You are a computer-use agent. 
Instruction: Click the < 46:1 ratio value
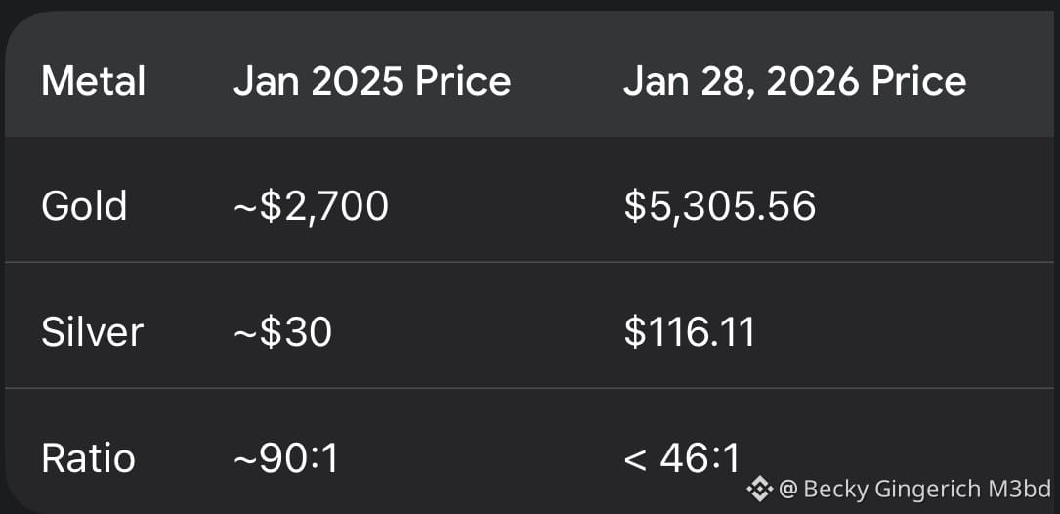[x=681, y=458]
